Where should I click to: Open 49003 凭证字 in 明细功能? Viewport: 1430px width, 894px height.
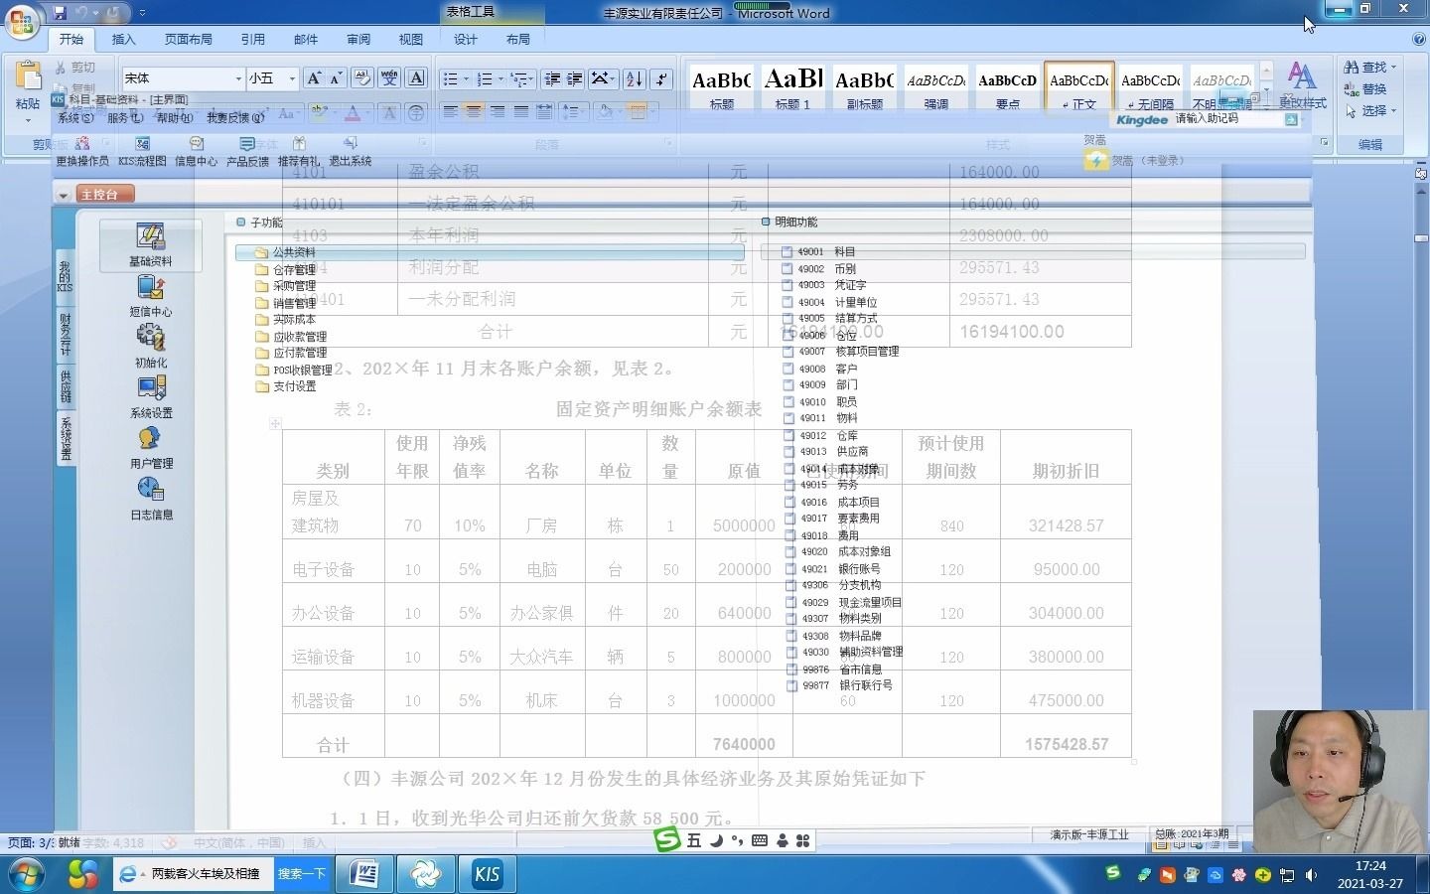(x=823, y=285)
